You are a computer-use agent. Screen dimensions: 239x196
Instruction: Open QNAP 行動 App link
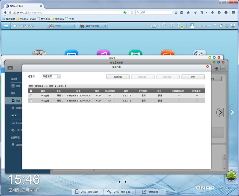(87, 192)
